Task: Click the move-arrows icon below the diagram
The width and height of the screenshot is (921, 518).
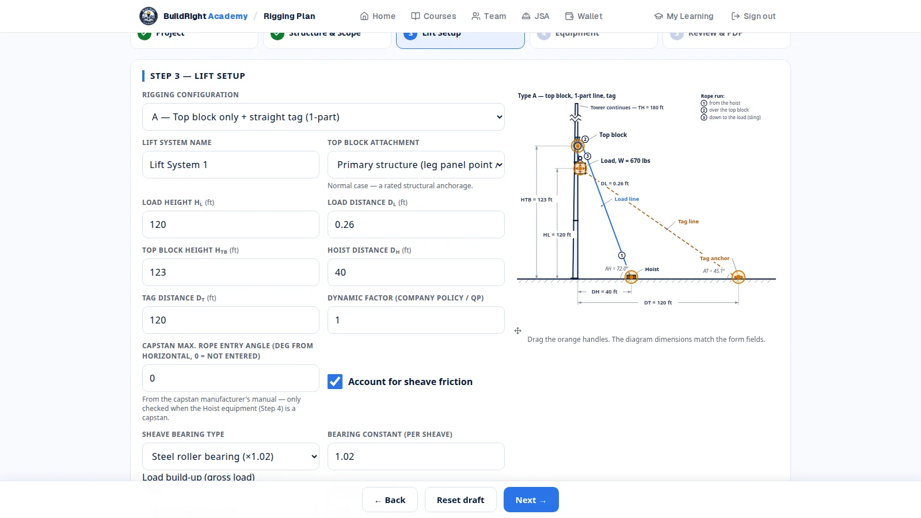Action: [x=518, y=330]
